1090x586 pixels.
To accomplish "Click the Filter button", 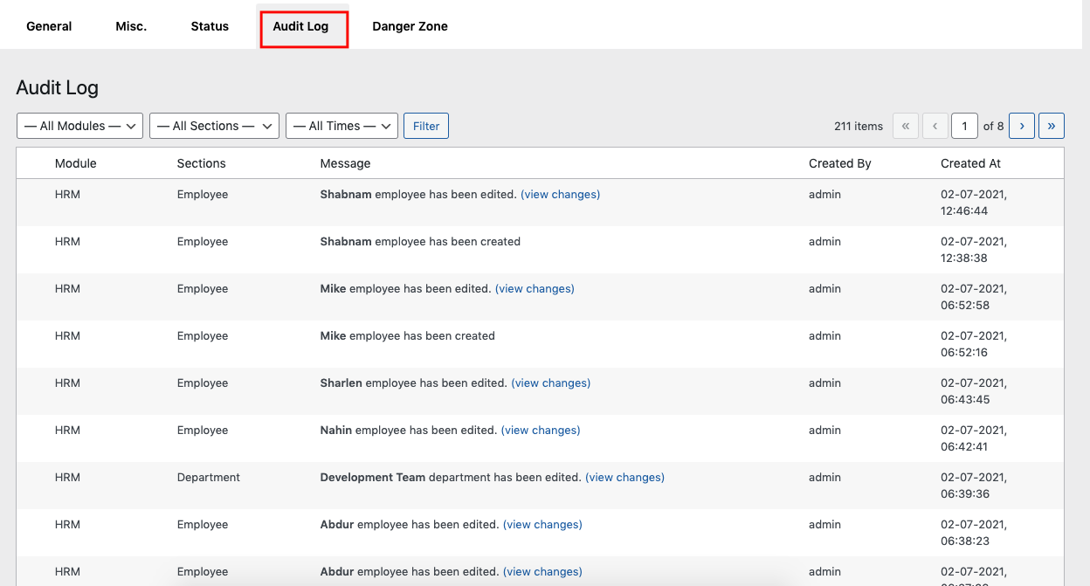I will tap(426, 126).
